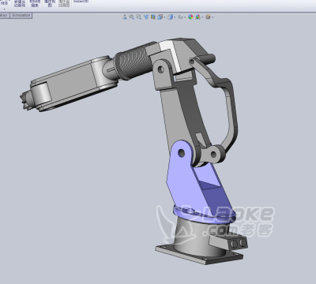
Task: Expand the Apply Scene dropdown arrow
Action: pos(202,17)
